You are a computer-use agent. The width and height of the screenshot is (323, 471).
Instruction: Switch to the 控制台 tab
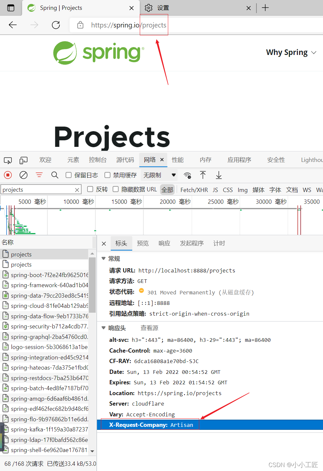(x=98, y=160)
